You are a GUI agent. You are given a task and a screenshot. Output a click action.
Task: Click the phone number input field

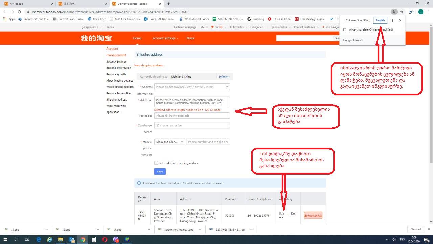click(208, 142)
